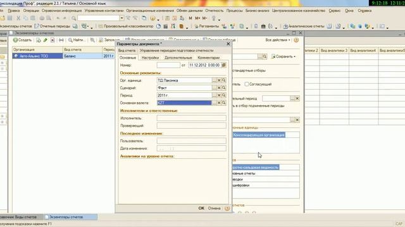Click the help icon in dialog footer
405x227 pixels.
(227, 209)
